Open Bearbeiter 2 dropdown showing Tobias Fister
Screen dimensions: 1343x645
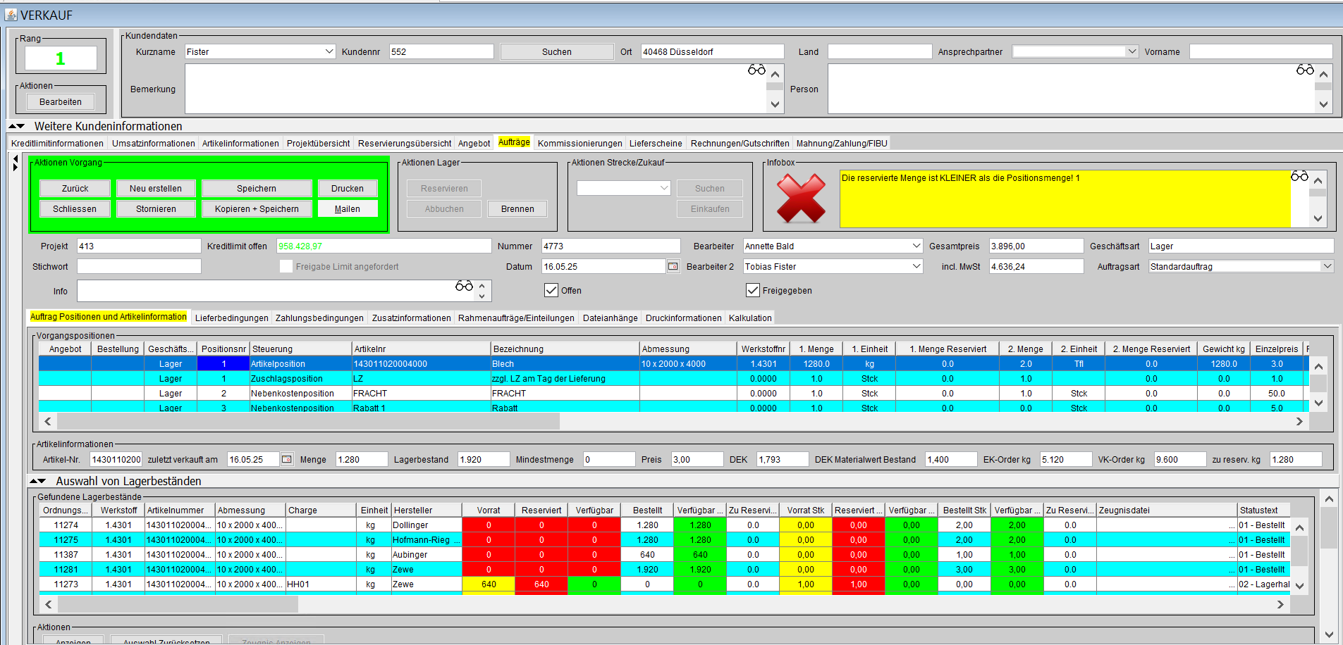click(916, 266)
